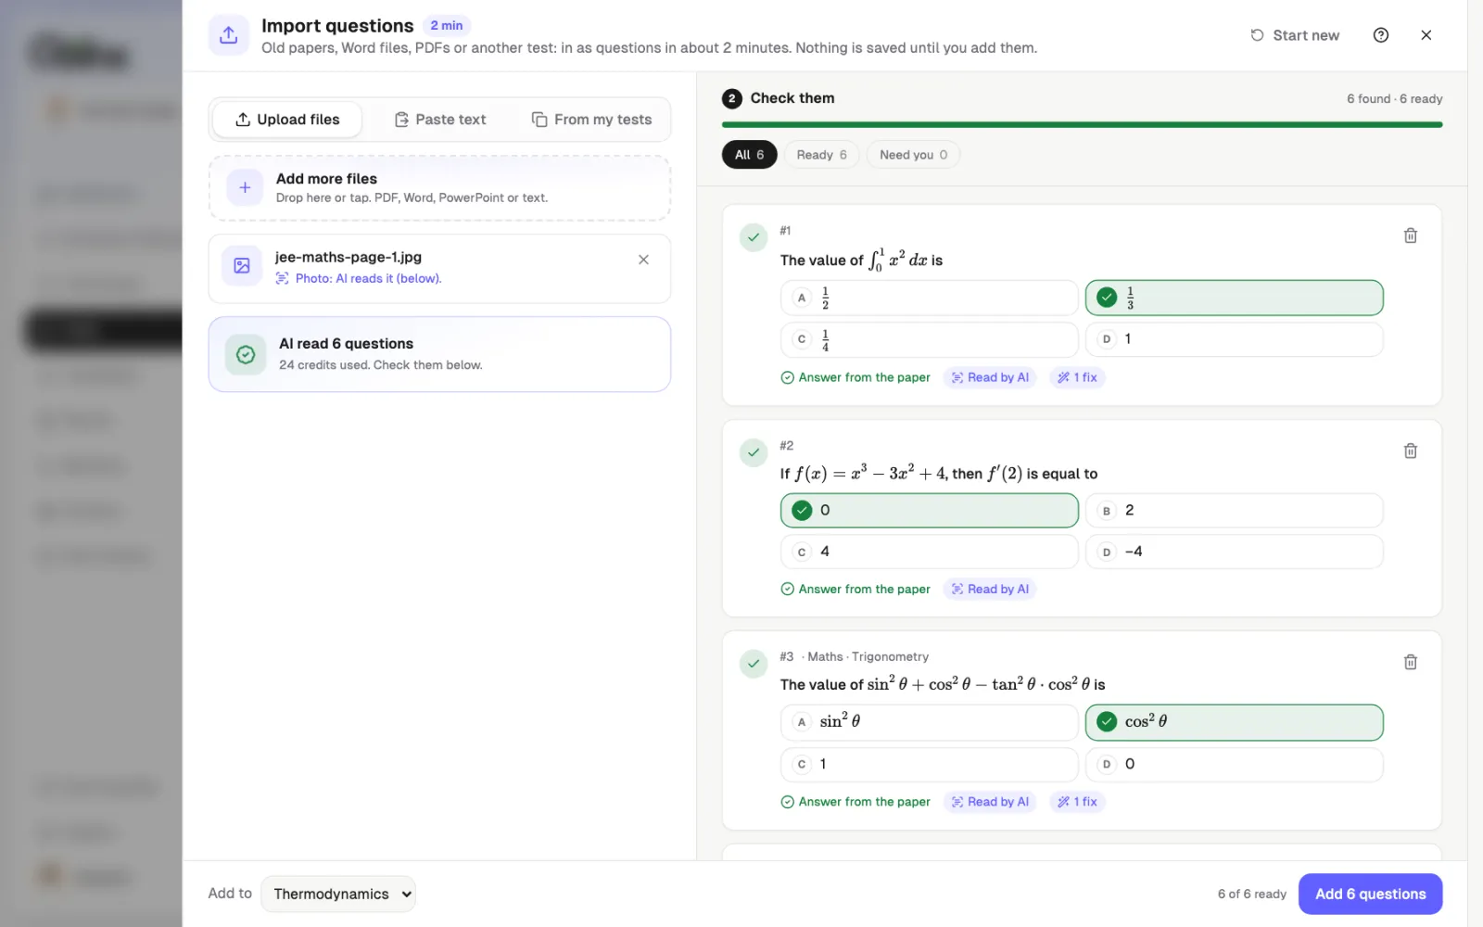Select the From my tests tab

pyautogui.click(x=591, y=120)
